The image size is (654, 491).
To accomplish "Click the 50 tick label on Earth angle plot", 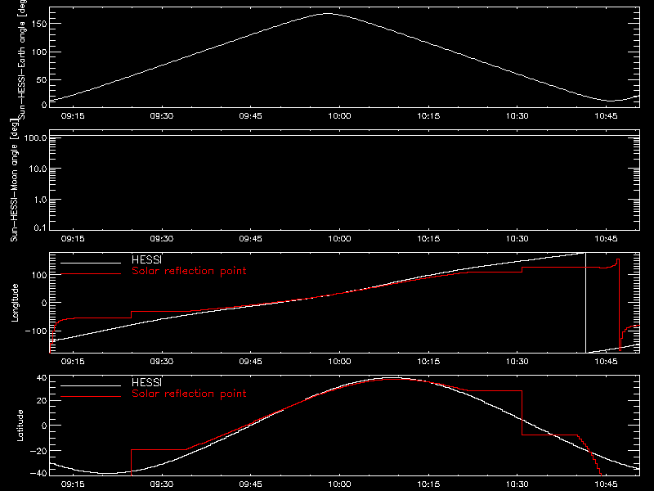I will click(x=42, y=79).
